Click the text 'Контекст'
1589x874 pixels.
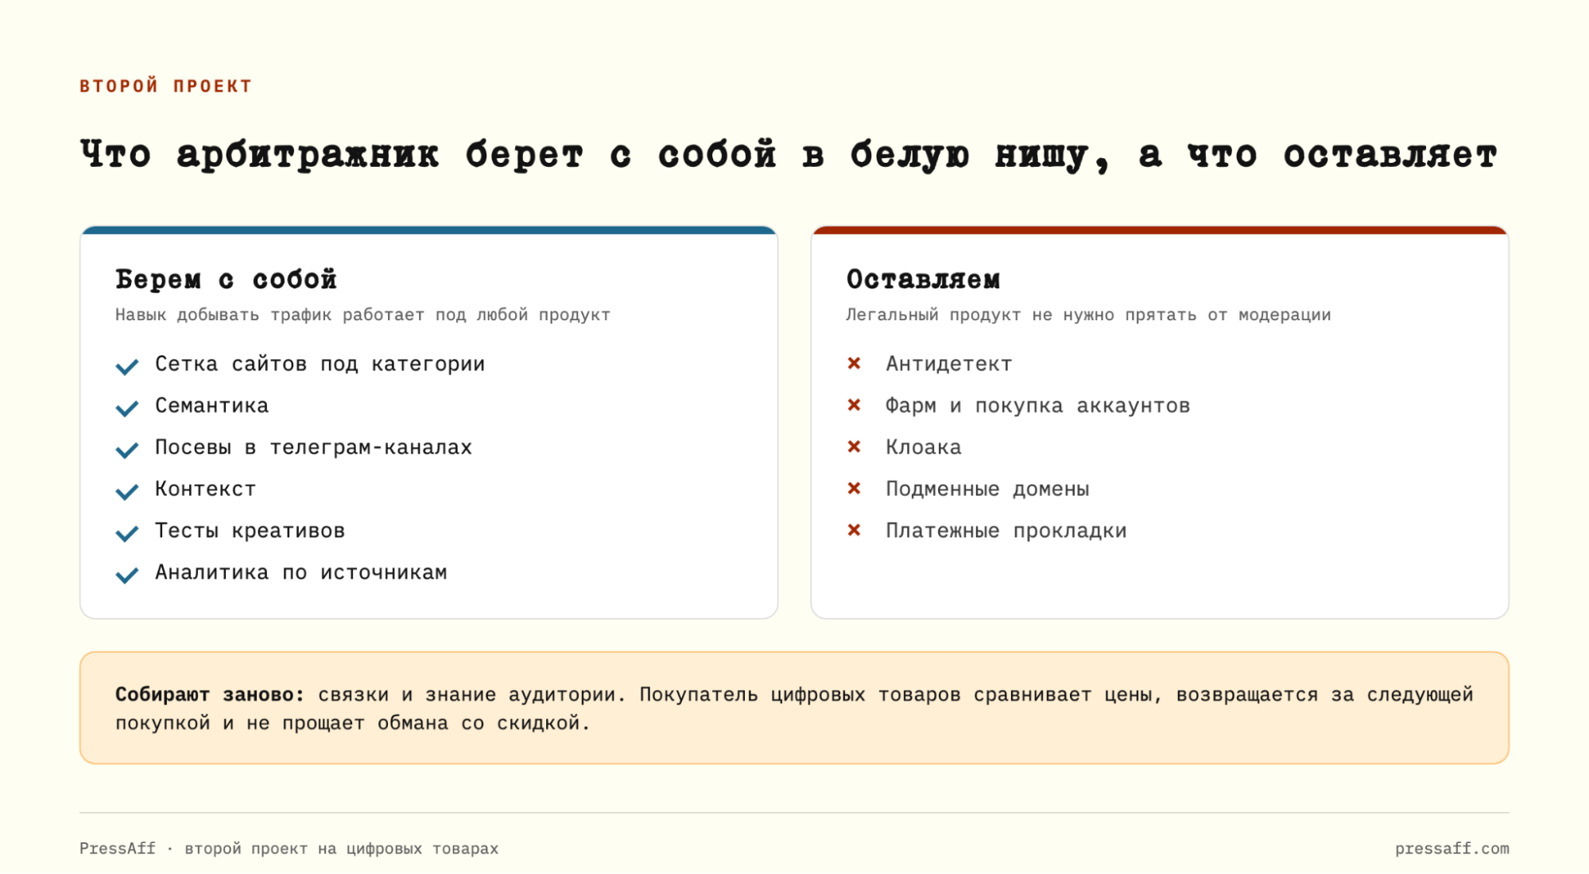[x=205, y=489]
